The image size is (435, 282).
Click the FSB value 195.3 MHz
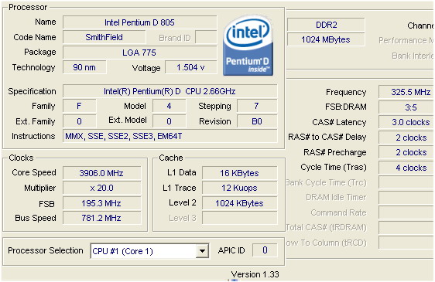click(x=102, y=203)
